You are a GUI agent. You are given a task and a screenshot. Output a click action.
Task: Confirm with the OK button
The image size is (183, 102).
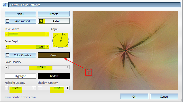click(134, 97)
